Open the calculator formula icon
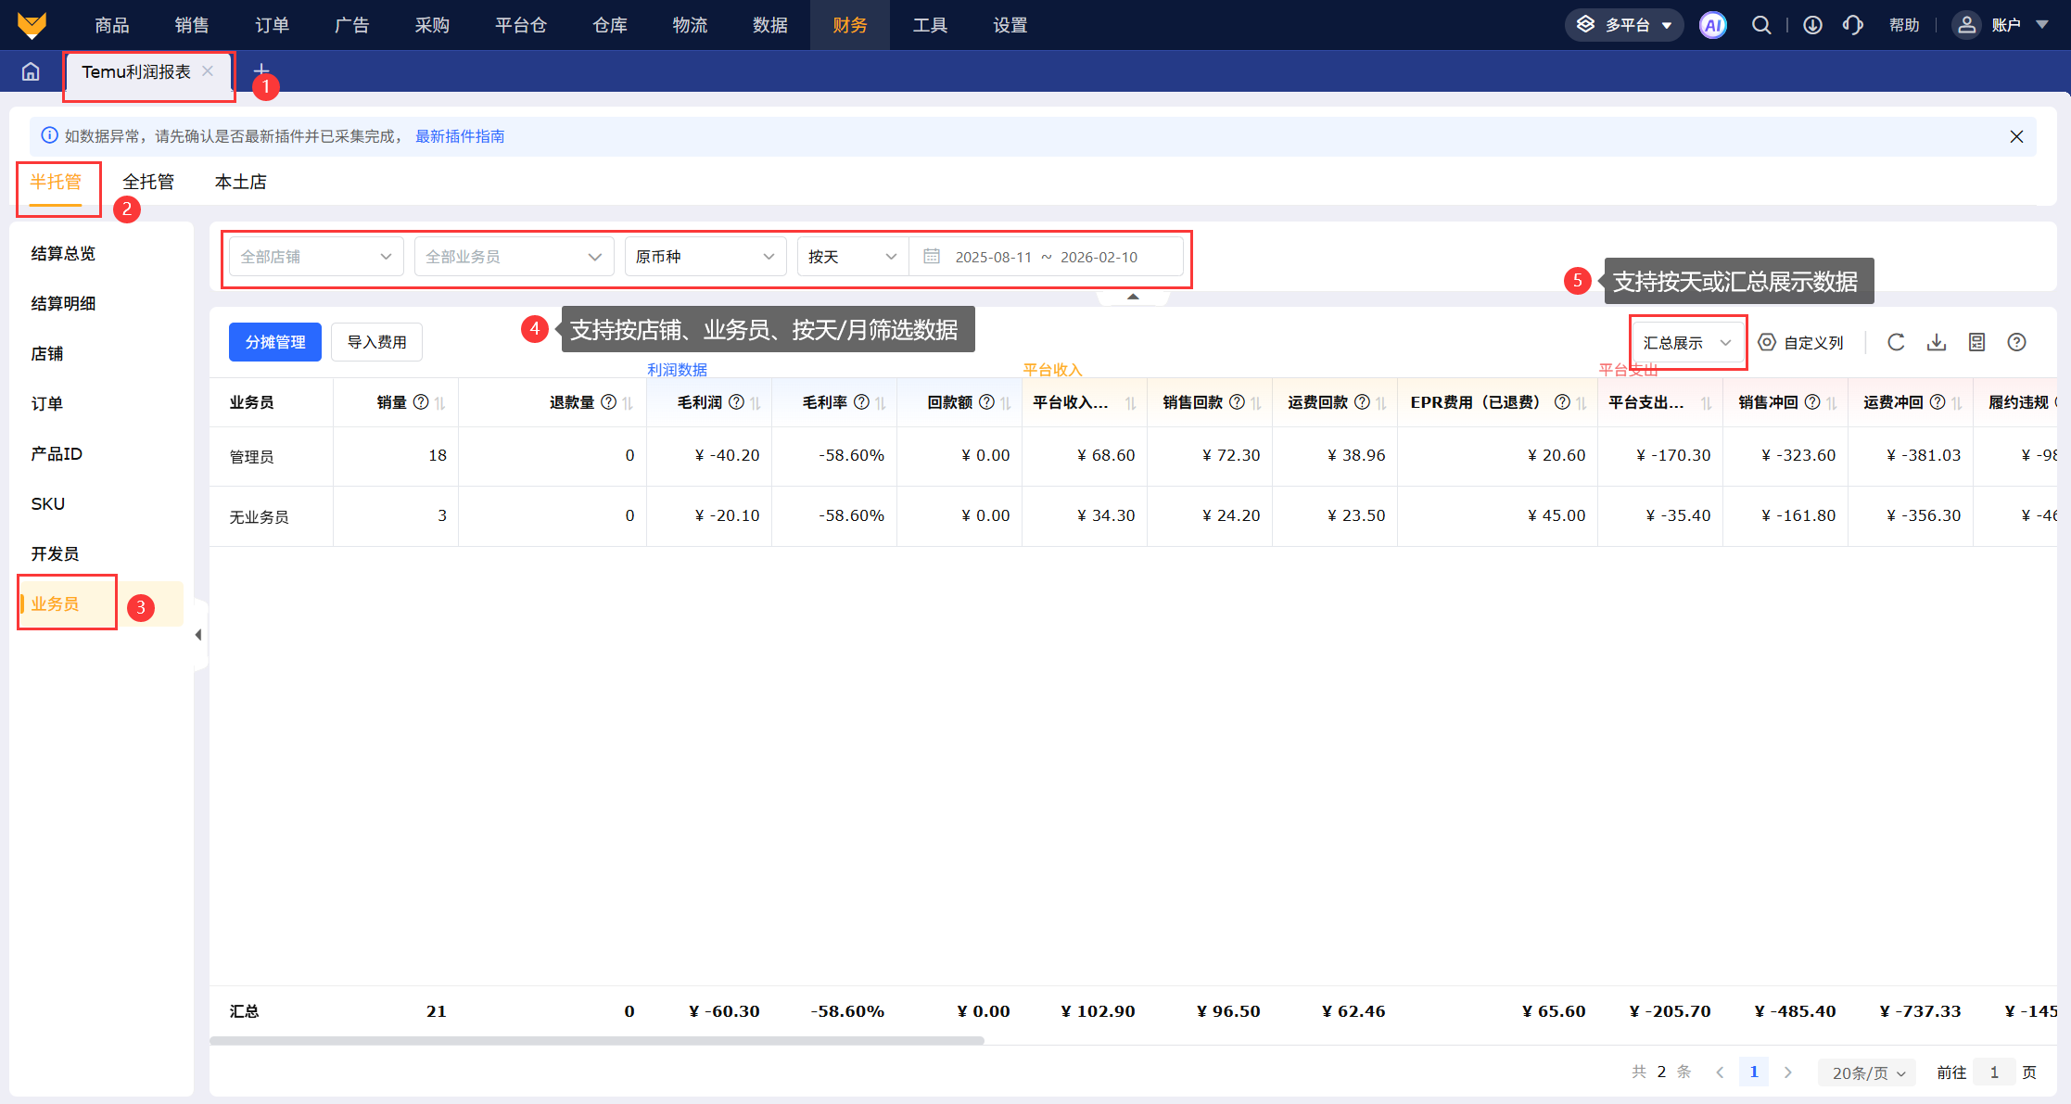The width and height of the screenshot is (2071, 1104). point(1976,342)
